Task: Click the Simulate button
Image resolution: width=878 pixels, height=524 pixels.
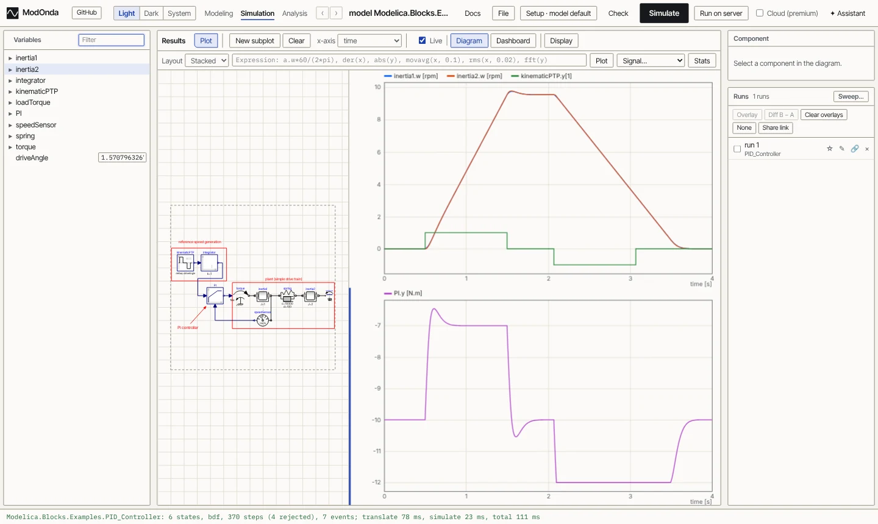Action: point(664,13)
